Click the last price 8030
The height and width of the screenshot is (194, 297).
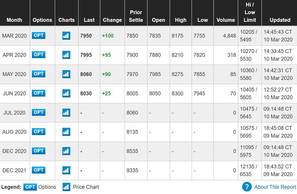[x=86, y=93]
